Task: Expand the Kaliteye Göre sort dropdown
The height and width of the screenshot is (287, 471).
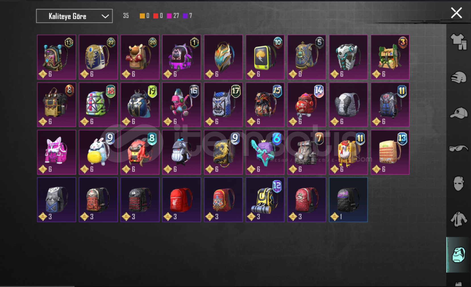Action: tap(74, 16)
